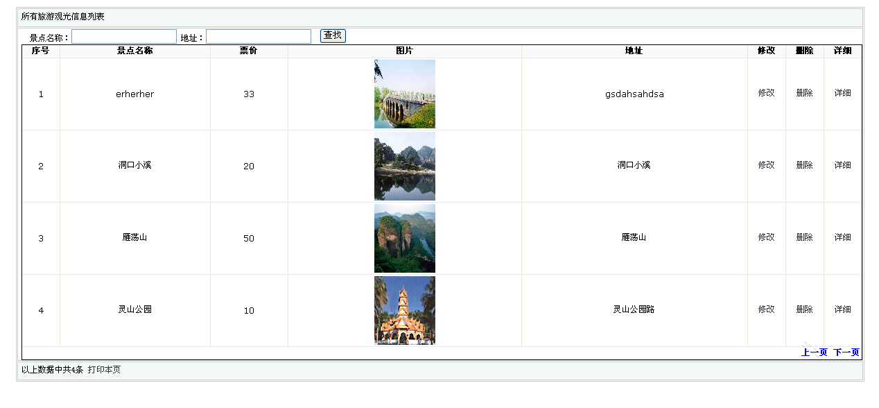Open the mountain photo thumbnail for 雁荡山
The image size is (879, 408).
(405, 238)
